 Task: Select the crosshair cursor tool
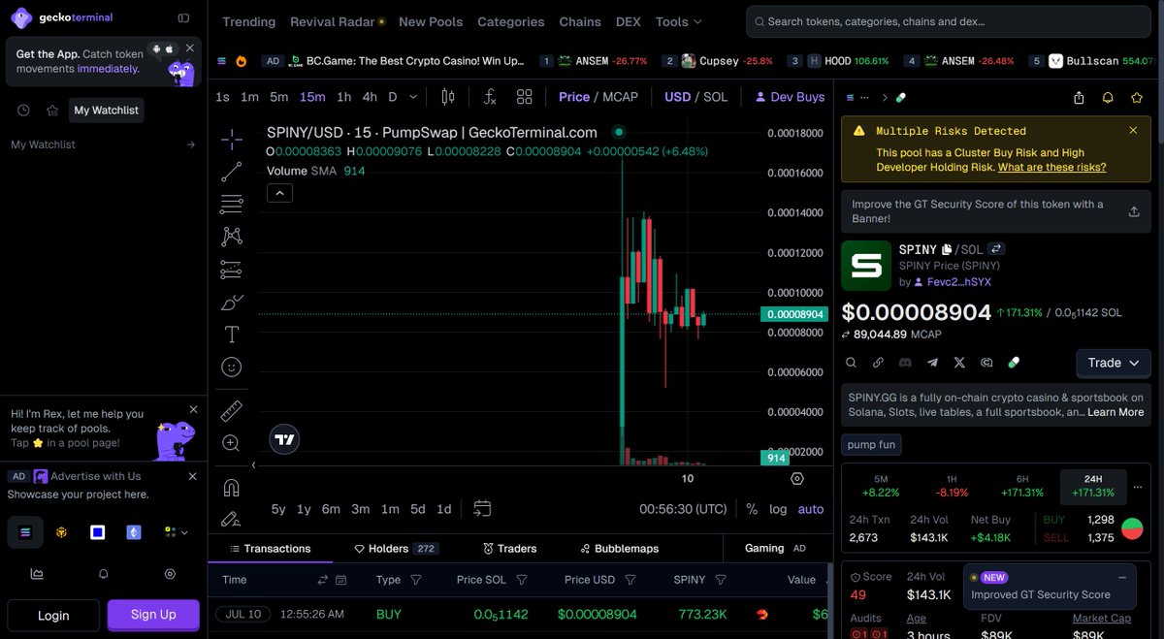pos(231,140)
